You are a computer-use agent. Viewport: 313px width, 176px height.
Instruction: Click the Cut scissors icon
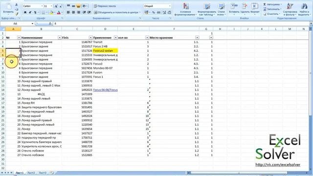pos(17,4)
